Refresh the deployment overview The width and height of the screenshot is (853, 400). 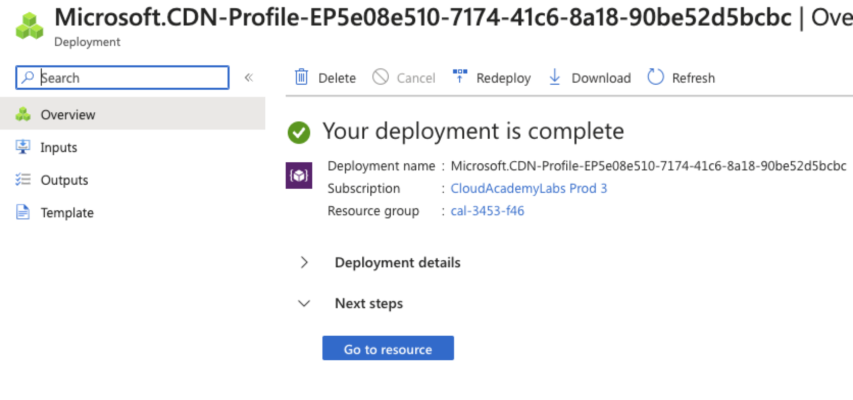(x=681, y=78)
